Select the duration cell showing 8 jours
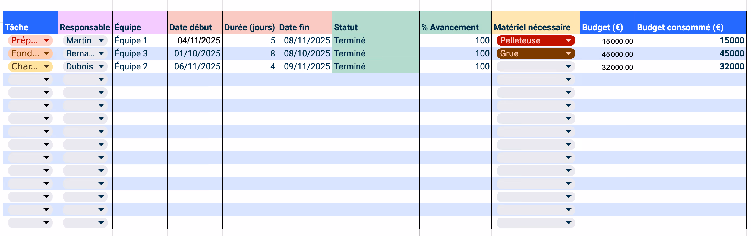The height and width of the screenshot is (236, 751). (x=249, y=53)
